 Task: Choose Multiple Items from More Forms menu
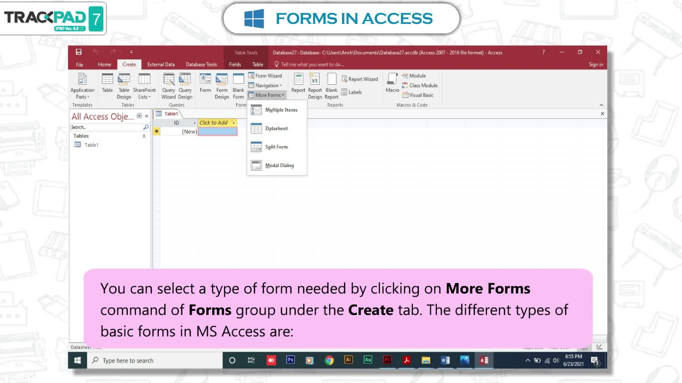pos(277,110)
